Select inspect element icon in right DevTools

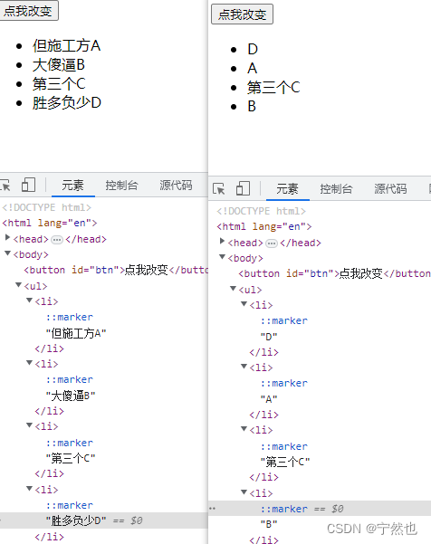[x=219, y=189]
